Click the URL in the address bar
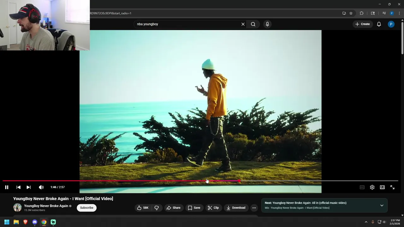 110,13
